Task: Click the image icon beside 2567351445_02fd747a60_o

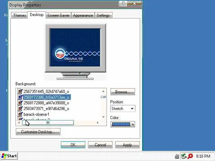Action: pyautogui.click(x=20, y=91)
